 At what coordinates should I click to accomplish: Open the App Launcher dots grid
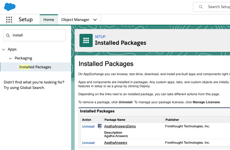point(9,20)
